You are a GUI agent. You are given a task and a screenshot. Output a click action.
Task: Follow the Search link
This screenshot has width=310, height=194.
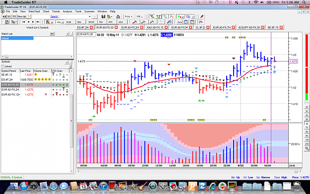54,16
